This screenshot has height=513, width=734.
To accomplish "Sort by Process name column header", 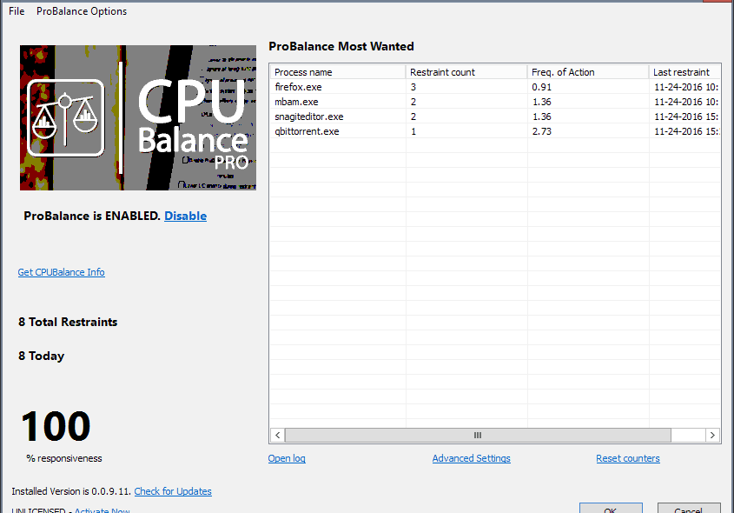I will [338, 72].
